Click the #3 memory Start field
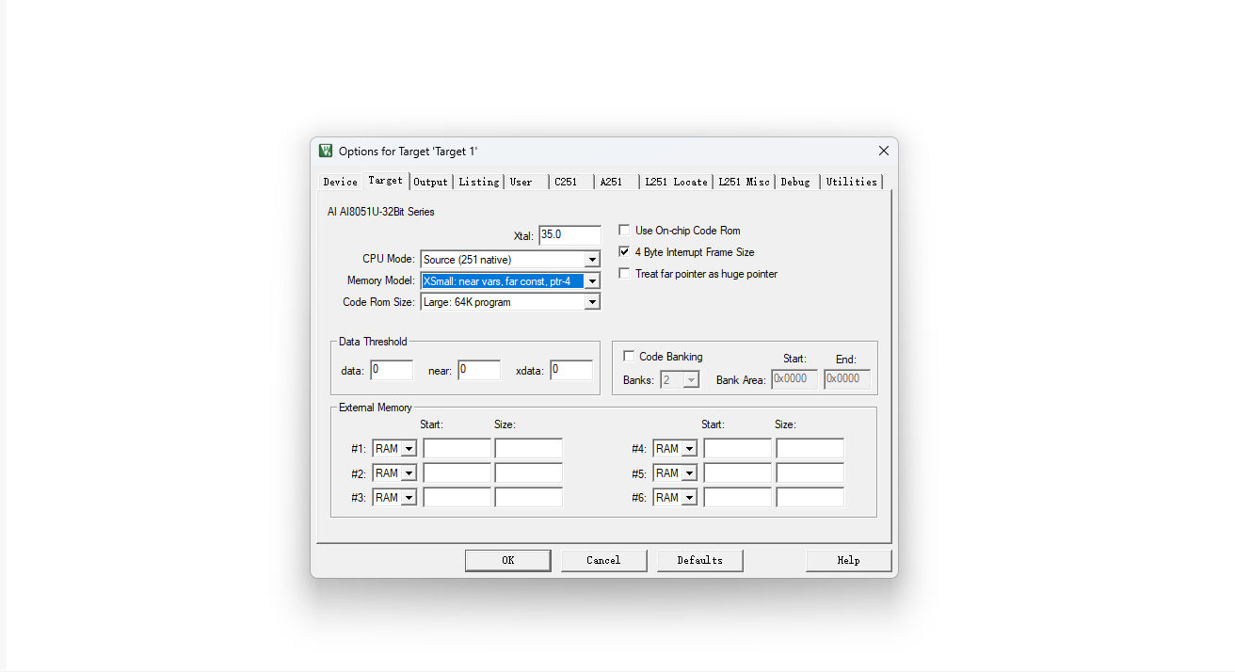Image resolution: width=1235 pixels, height=672 pixels. coord(457,498)
